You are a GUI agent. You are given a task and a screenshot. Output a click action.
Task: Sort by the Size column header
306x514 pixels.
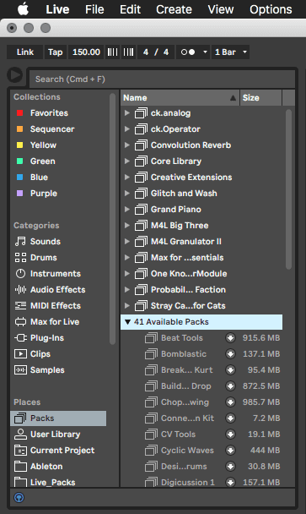click(x=260, y=98)
